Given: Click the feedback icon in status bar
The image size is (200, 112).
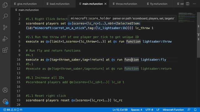Looking at the screenshot, I should point(189,110).
